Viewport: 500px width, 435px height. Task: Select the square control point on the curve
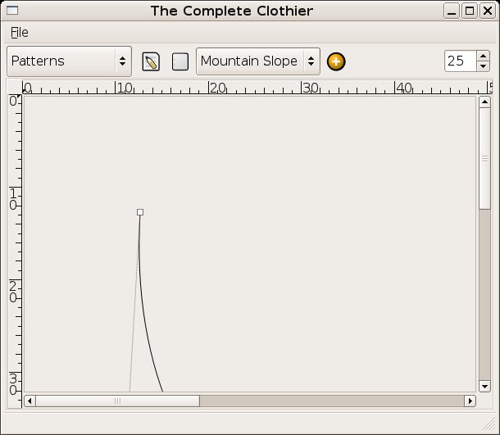tap(140, 212)
